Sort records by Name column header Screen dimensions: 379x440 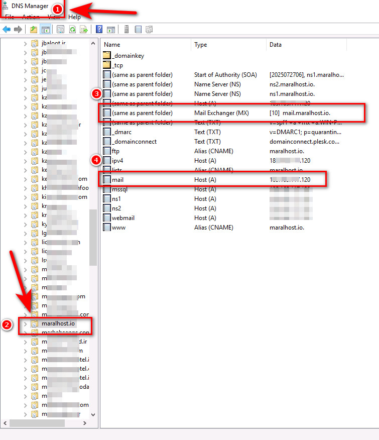(112, 45)
